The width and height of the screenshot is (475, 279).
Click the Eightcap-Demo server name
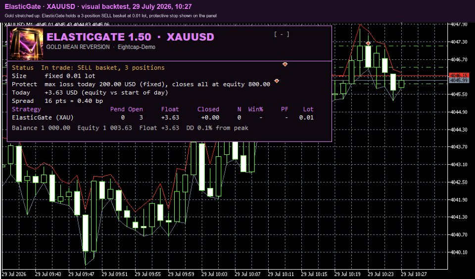tap(136, 47)
